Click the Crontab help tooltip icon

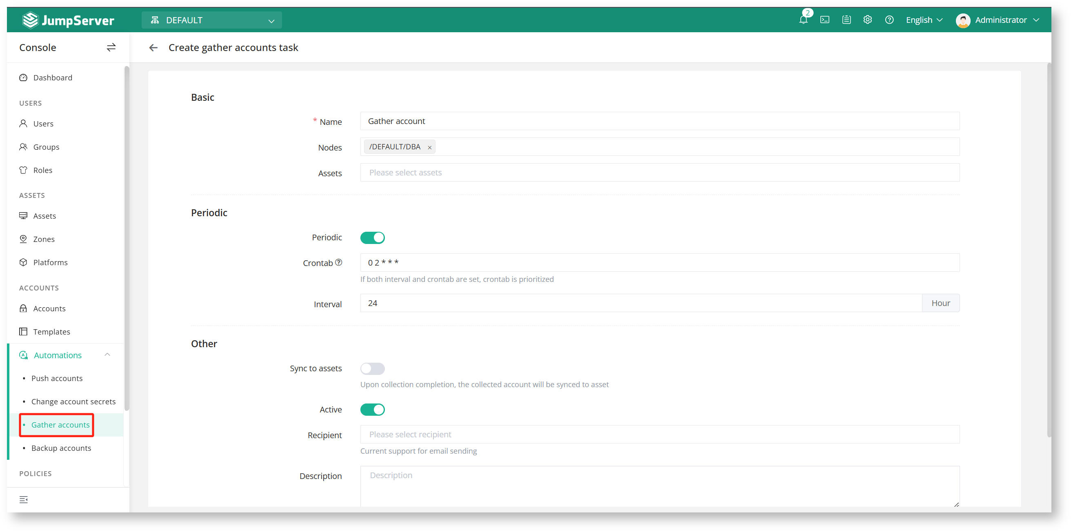(339, 262)
